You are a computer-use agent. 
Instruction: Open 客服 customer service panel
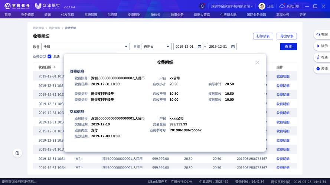(322, 34)
